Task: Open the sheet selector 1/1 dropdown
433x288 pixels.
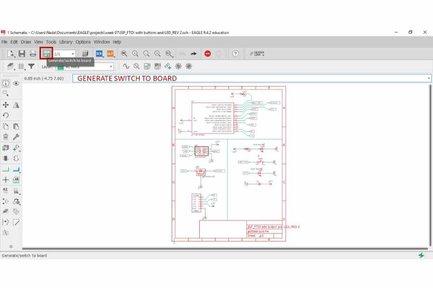Action: click(x=64, y=54)
